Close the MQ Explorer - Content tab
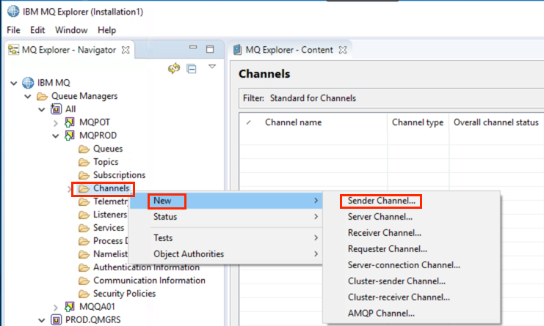Image resolution: width=544 pixels, height=326 pixels. (x=343, y=50)
